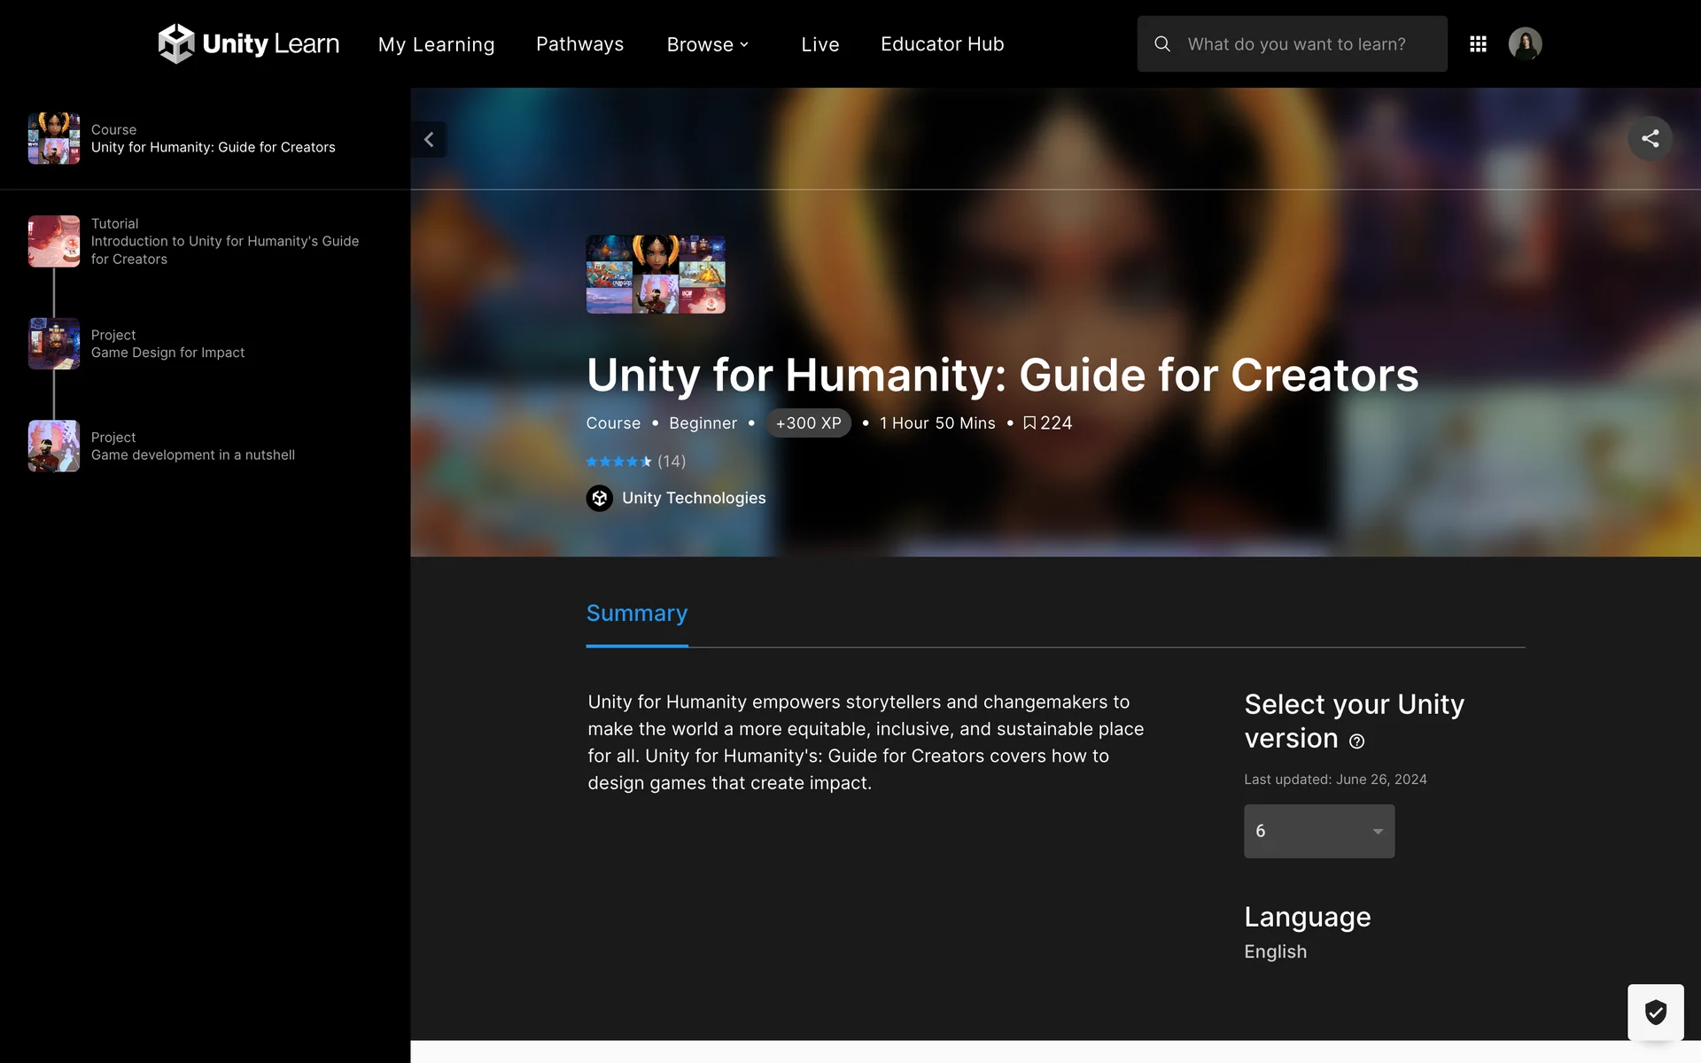This screenshot has width=1701, height=1063.
Task: Open Game Design for Impact project
Action: [167, 353]
